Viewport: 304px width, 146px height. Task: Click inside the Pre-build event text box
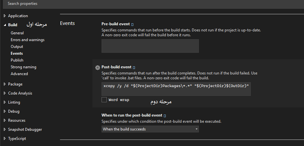(150, 46)
